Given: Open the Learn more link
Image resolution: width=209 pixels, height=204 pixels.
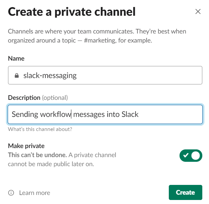Looking at the screenshot, I should tap(34, 193).
